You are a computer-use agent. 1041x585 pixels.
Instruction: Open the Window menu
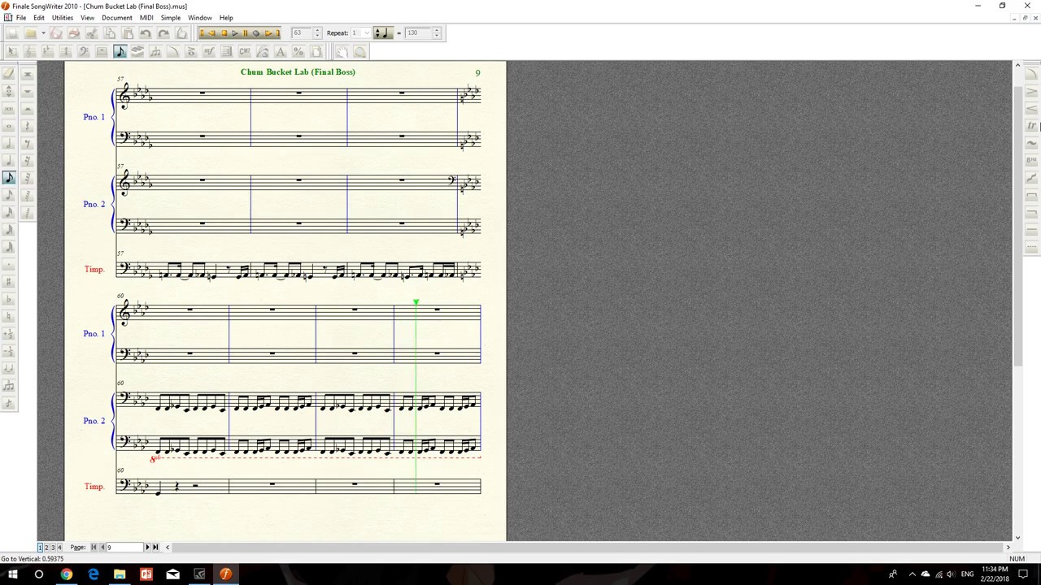point(200,18)
